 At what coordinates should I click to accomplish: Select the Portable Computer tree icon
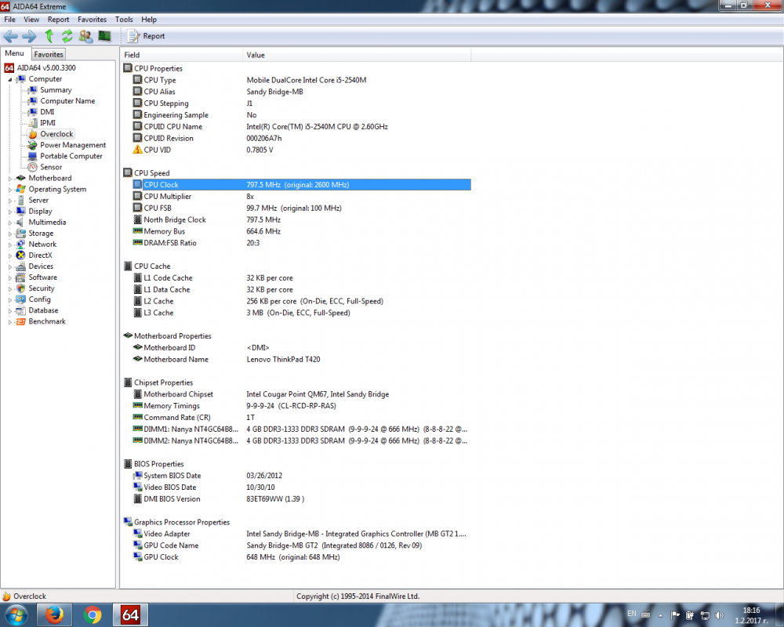pos(32,156)
